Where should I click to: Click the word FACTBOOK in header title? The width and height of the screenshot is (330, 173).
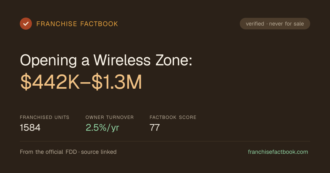point(99,24)
